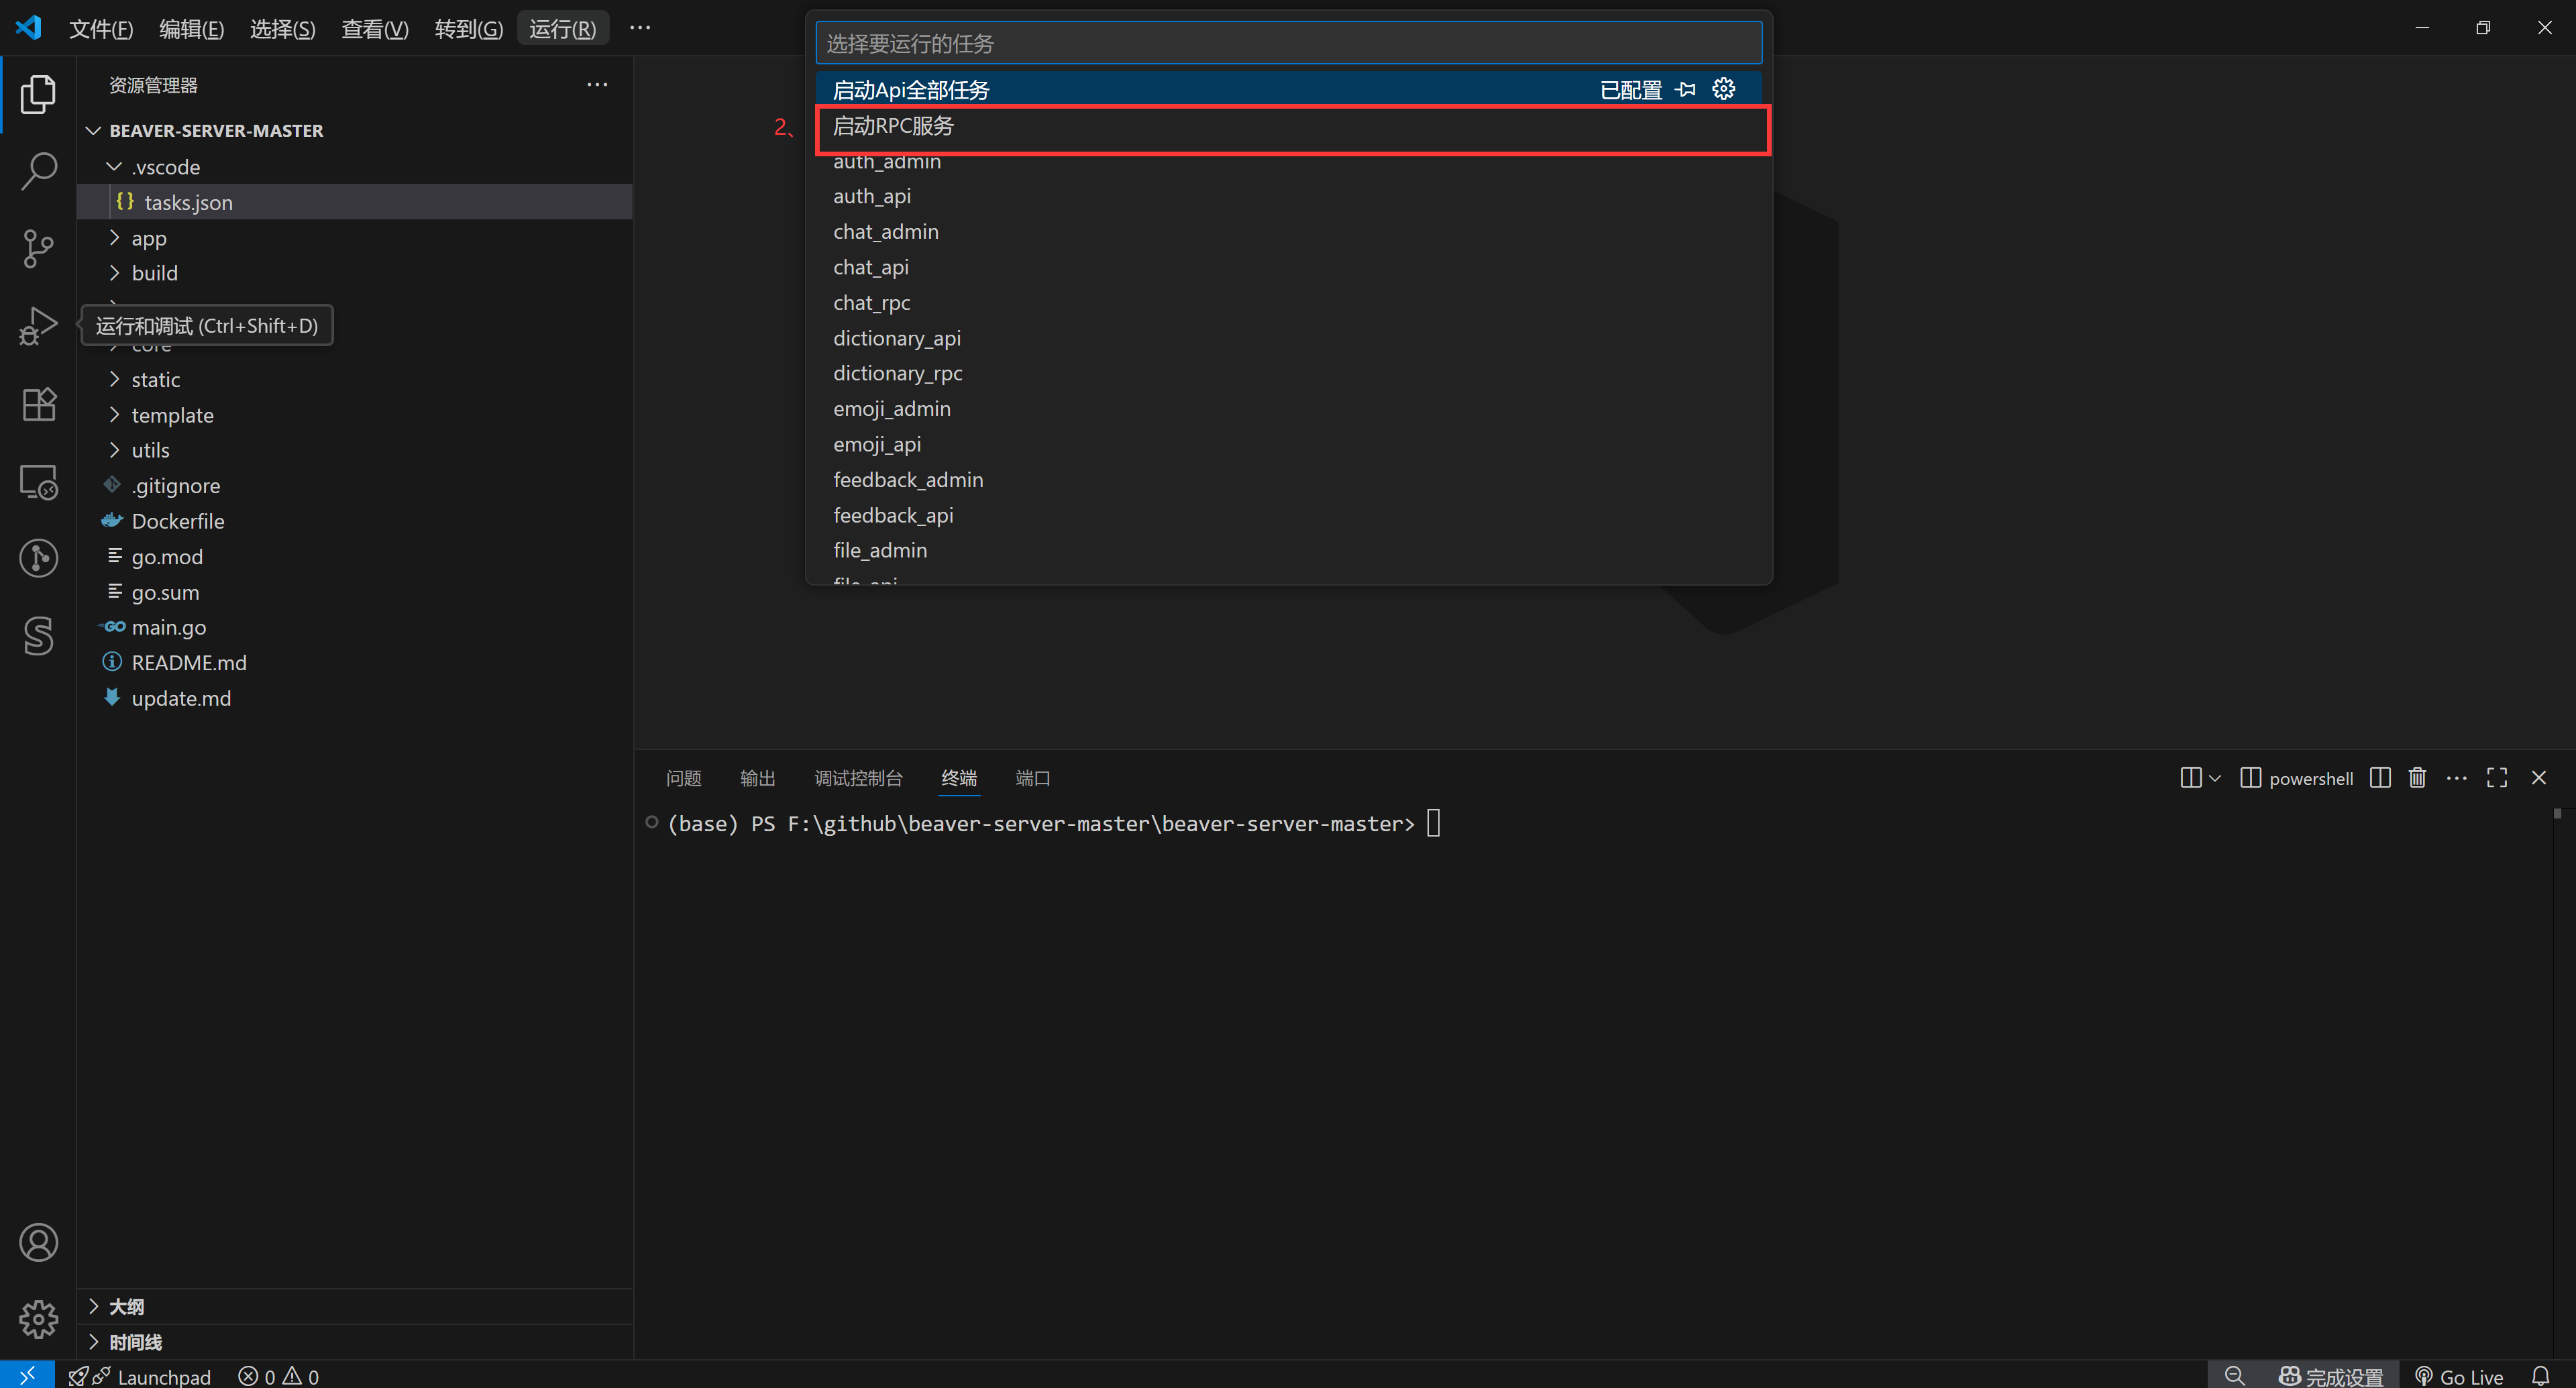Viewport: 2576px width, 1388px height.
Task: Open the Dockerfile in explorer
Action: pyautogui.click(x=355, y=521)
